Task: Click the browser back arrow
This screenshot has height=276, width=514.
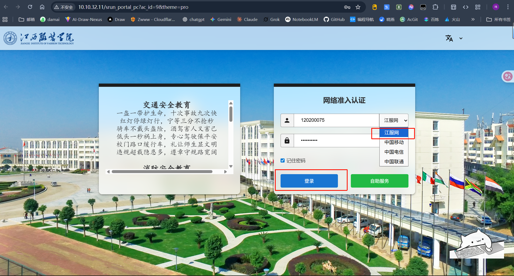Action: tap(6, 7)
